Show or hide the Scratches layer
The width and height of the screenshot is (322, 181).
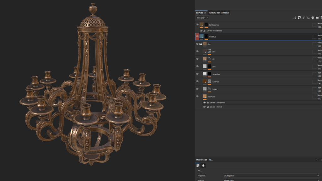pos(197,74)
